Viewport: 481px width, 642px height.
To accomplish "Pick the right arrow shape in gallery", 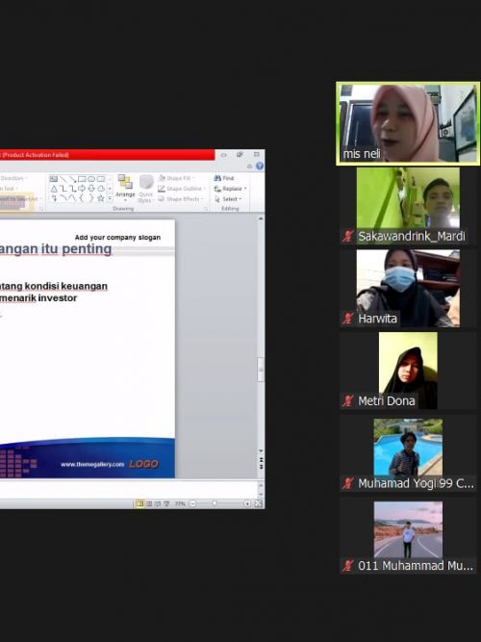I will (x=82, y=189).
